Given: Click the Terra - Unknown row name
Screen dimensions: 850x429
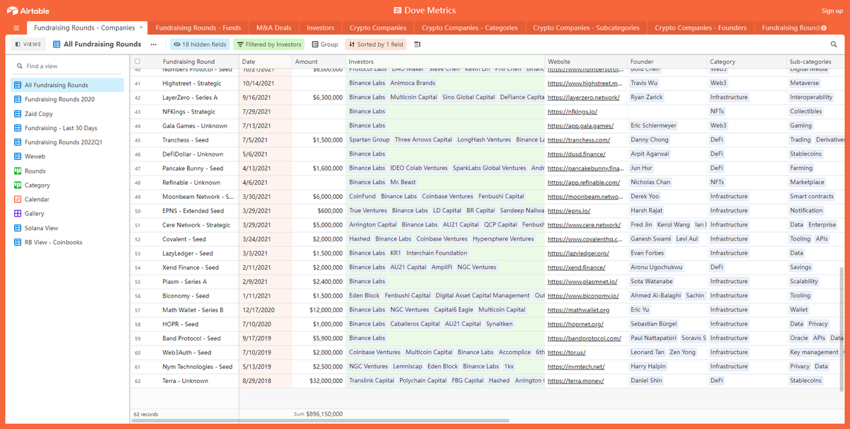Looking at the screenshot, I should coord(186,380).
